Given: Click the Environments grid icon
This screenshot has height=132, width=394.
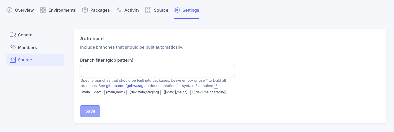Looking at the screenshot, I should point(43,10).
